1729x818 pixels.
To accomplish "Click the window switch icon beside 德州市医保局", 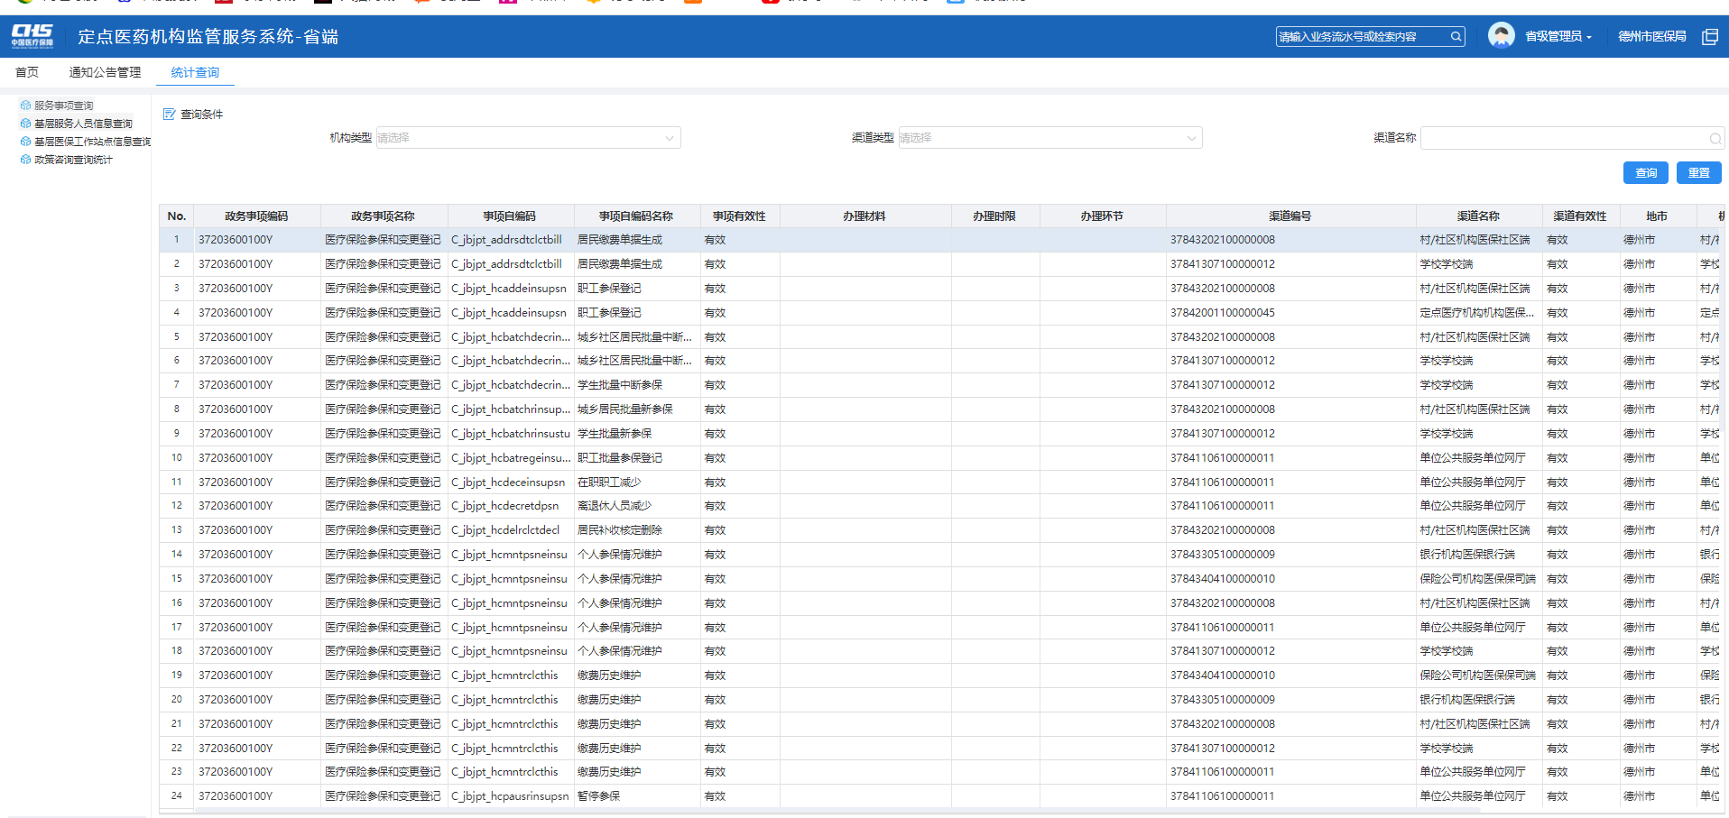I will [x=1709, y=37].
